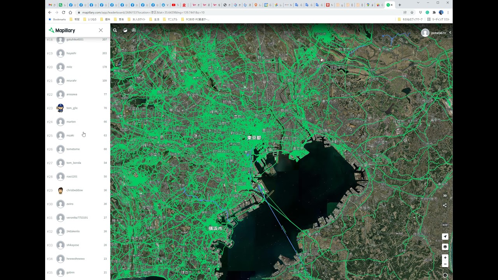The image size is (498, 280).
Task: Open veronika7753191 leaderboard entry
Action: pos(77,217)
